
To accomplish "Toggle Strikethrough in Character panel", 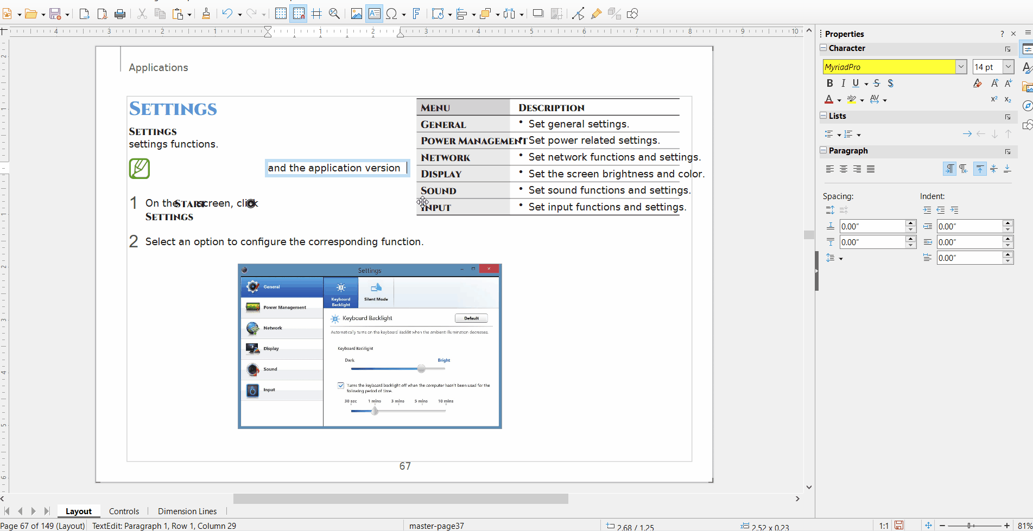I will coord(877,83).
